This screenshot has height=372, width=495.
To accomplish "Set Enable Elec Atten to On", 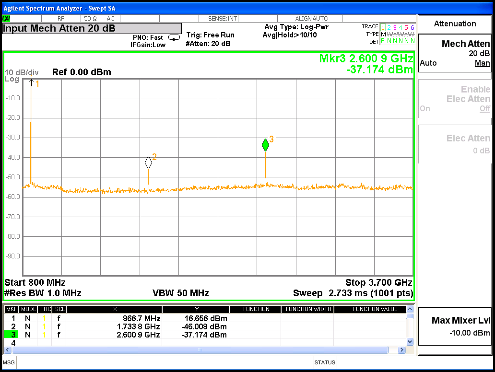I will 425,108.
